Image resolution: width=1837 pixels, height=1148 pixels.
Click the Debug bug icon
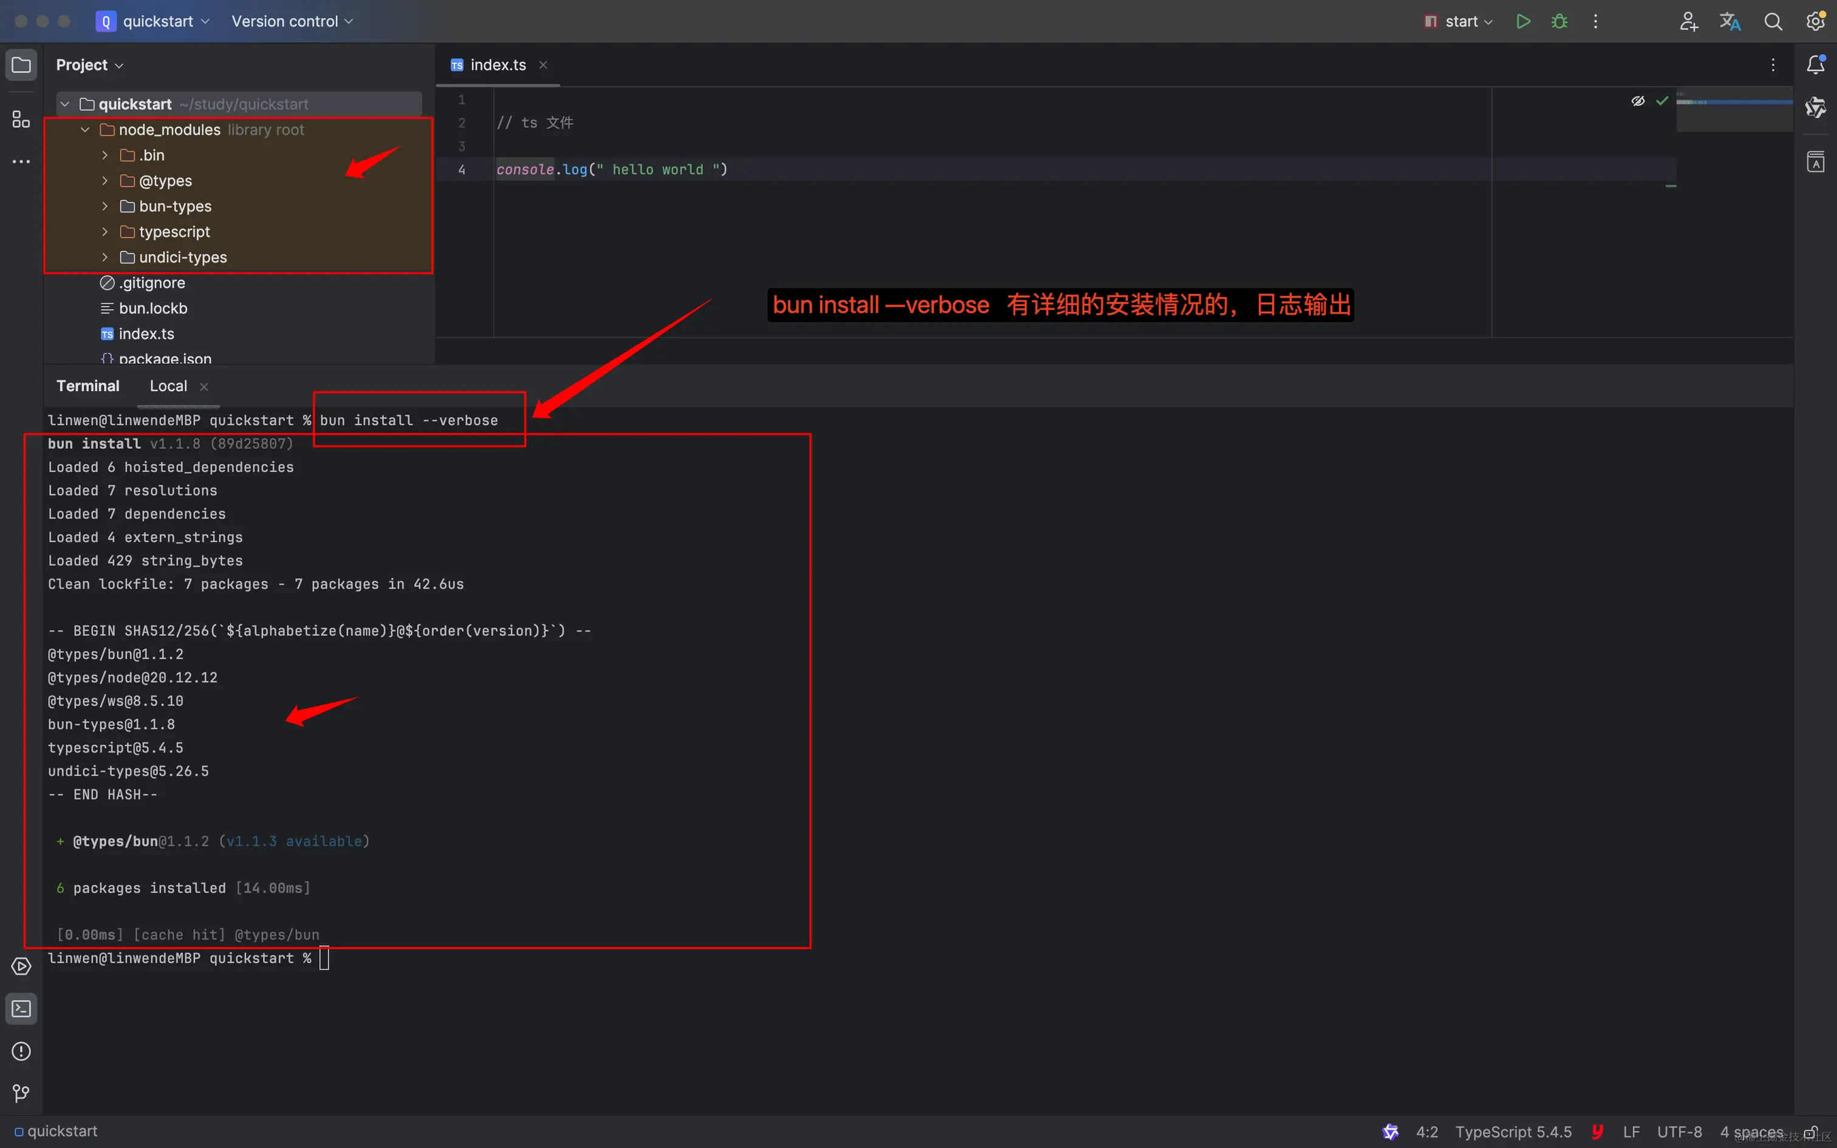pyautogui.click(x=1559, y=21)
